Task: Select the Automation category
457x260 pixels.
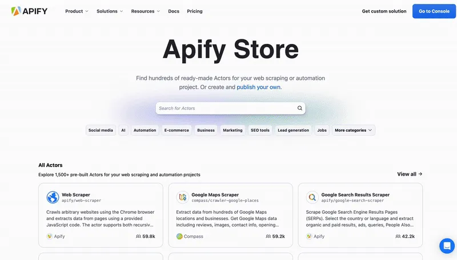Action: click(x=145, y=131)
